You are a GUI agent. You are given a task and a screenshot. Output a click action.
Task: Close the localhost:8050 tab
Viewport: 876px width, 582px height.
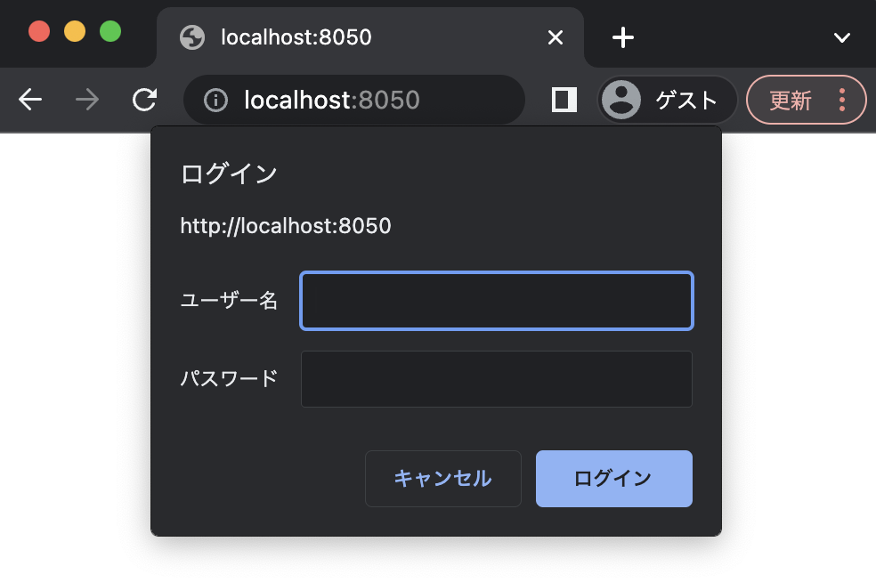[x=556, y=37]
